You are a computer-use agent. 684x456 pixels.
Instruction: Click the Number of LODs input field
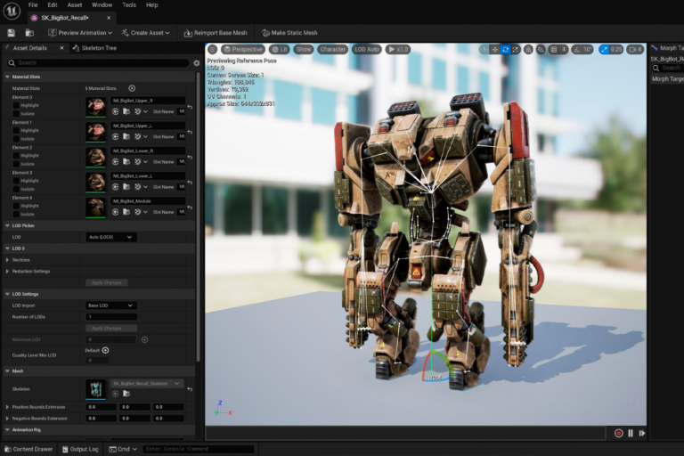coord(111,317)
